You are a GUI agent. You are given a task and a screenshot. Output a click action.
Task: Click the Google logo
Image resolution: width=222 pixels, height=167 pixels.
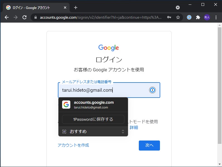click(108, 48)
